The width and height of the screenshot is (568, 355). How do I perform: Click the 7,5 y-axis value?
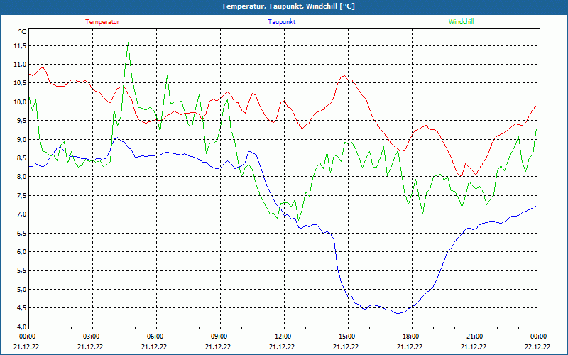(x=21, y=196)
